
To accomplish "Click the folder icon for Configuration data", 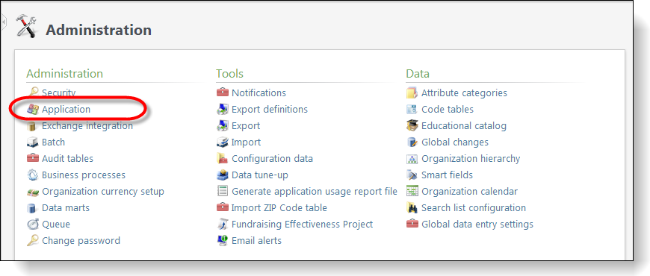I will coord(222,158).
